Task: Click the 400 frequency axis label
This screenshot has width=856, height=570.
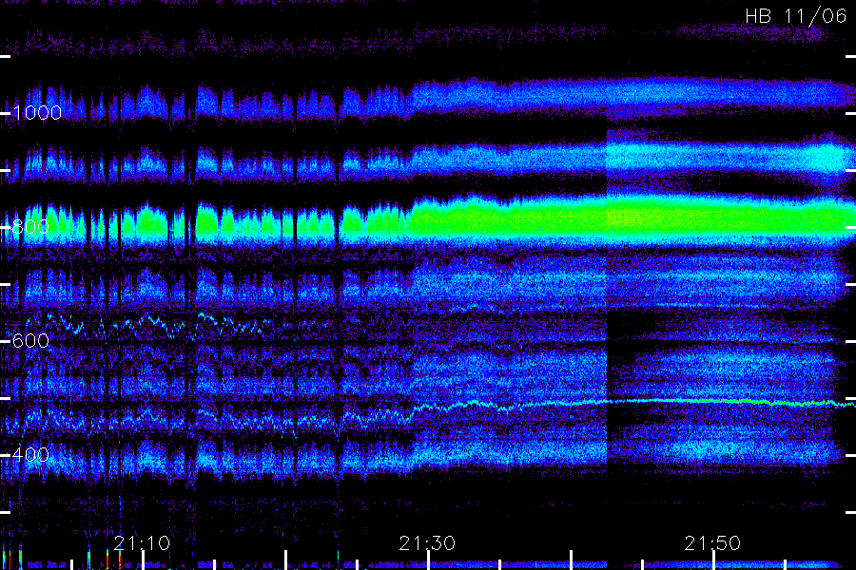Action: coord(30,455)
